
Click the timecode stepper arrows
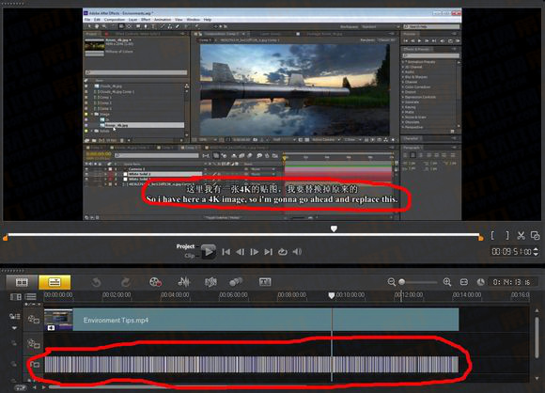tap(536, 251)
